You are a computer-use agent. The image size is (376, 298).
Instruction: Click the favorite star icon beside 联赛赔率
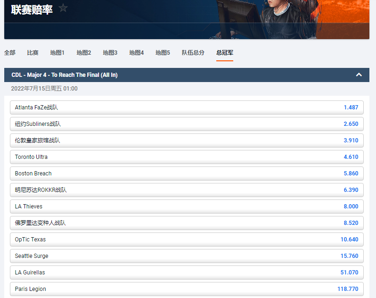pos(64,8)
